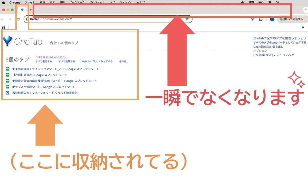Viewport: 308px width, 193px height.
Task: Open 【月別】管理表 spreadsheet link
Action: click(40, 75)
